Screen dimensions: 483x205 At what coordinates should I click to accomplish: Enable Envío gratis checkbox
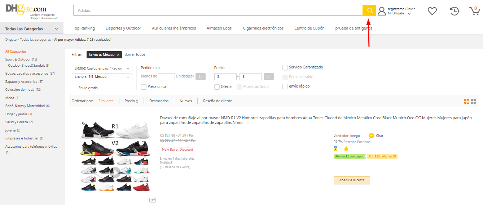click(x=74, y=88)
